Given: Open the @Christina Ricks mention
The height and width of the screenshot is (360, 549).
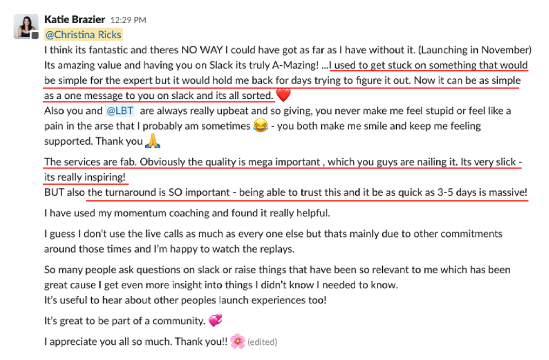Looking at the screenshot, I should click(84, 35).
